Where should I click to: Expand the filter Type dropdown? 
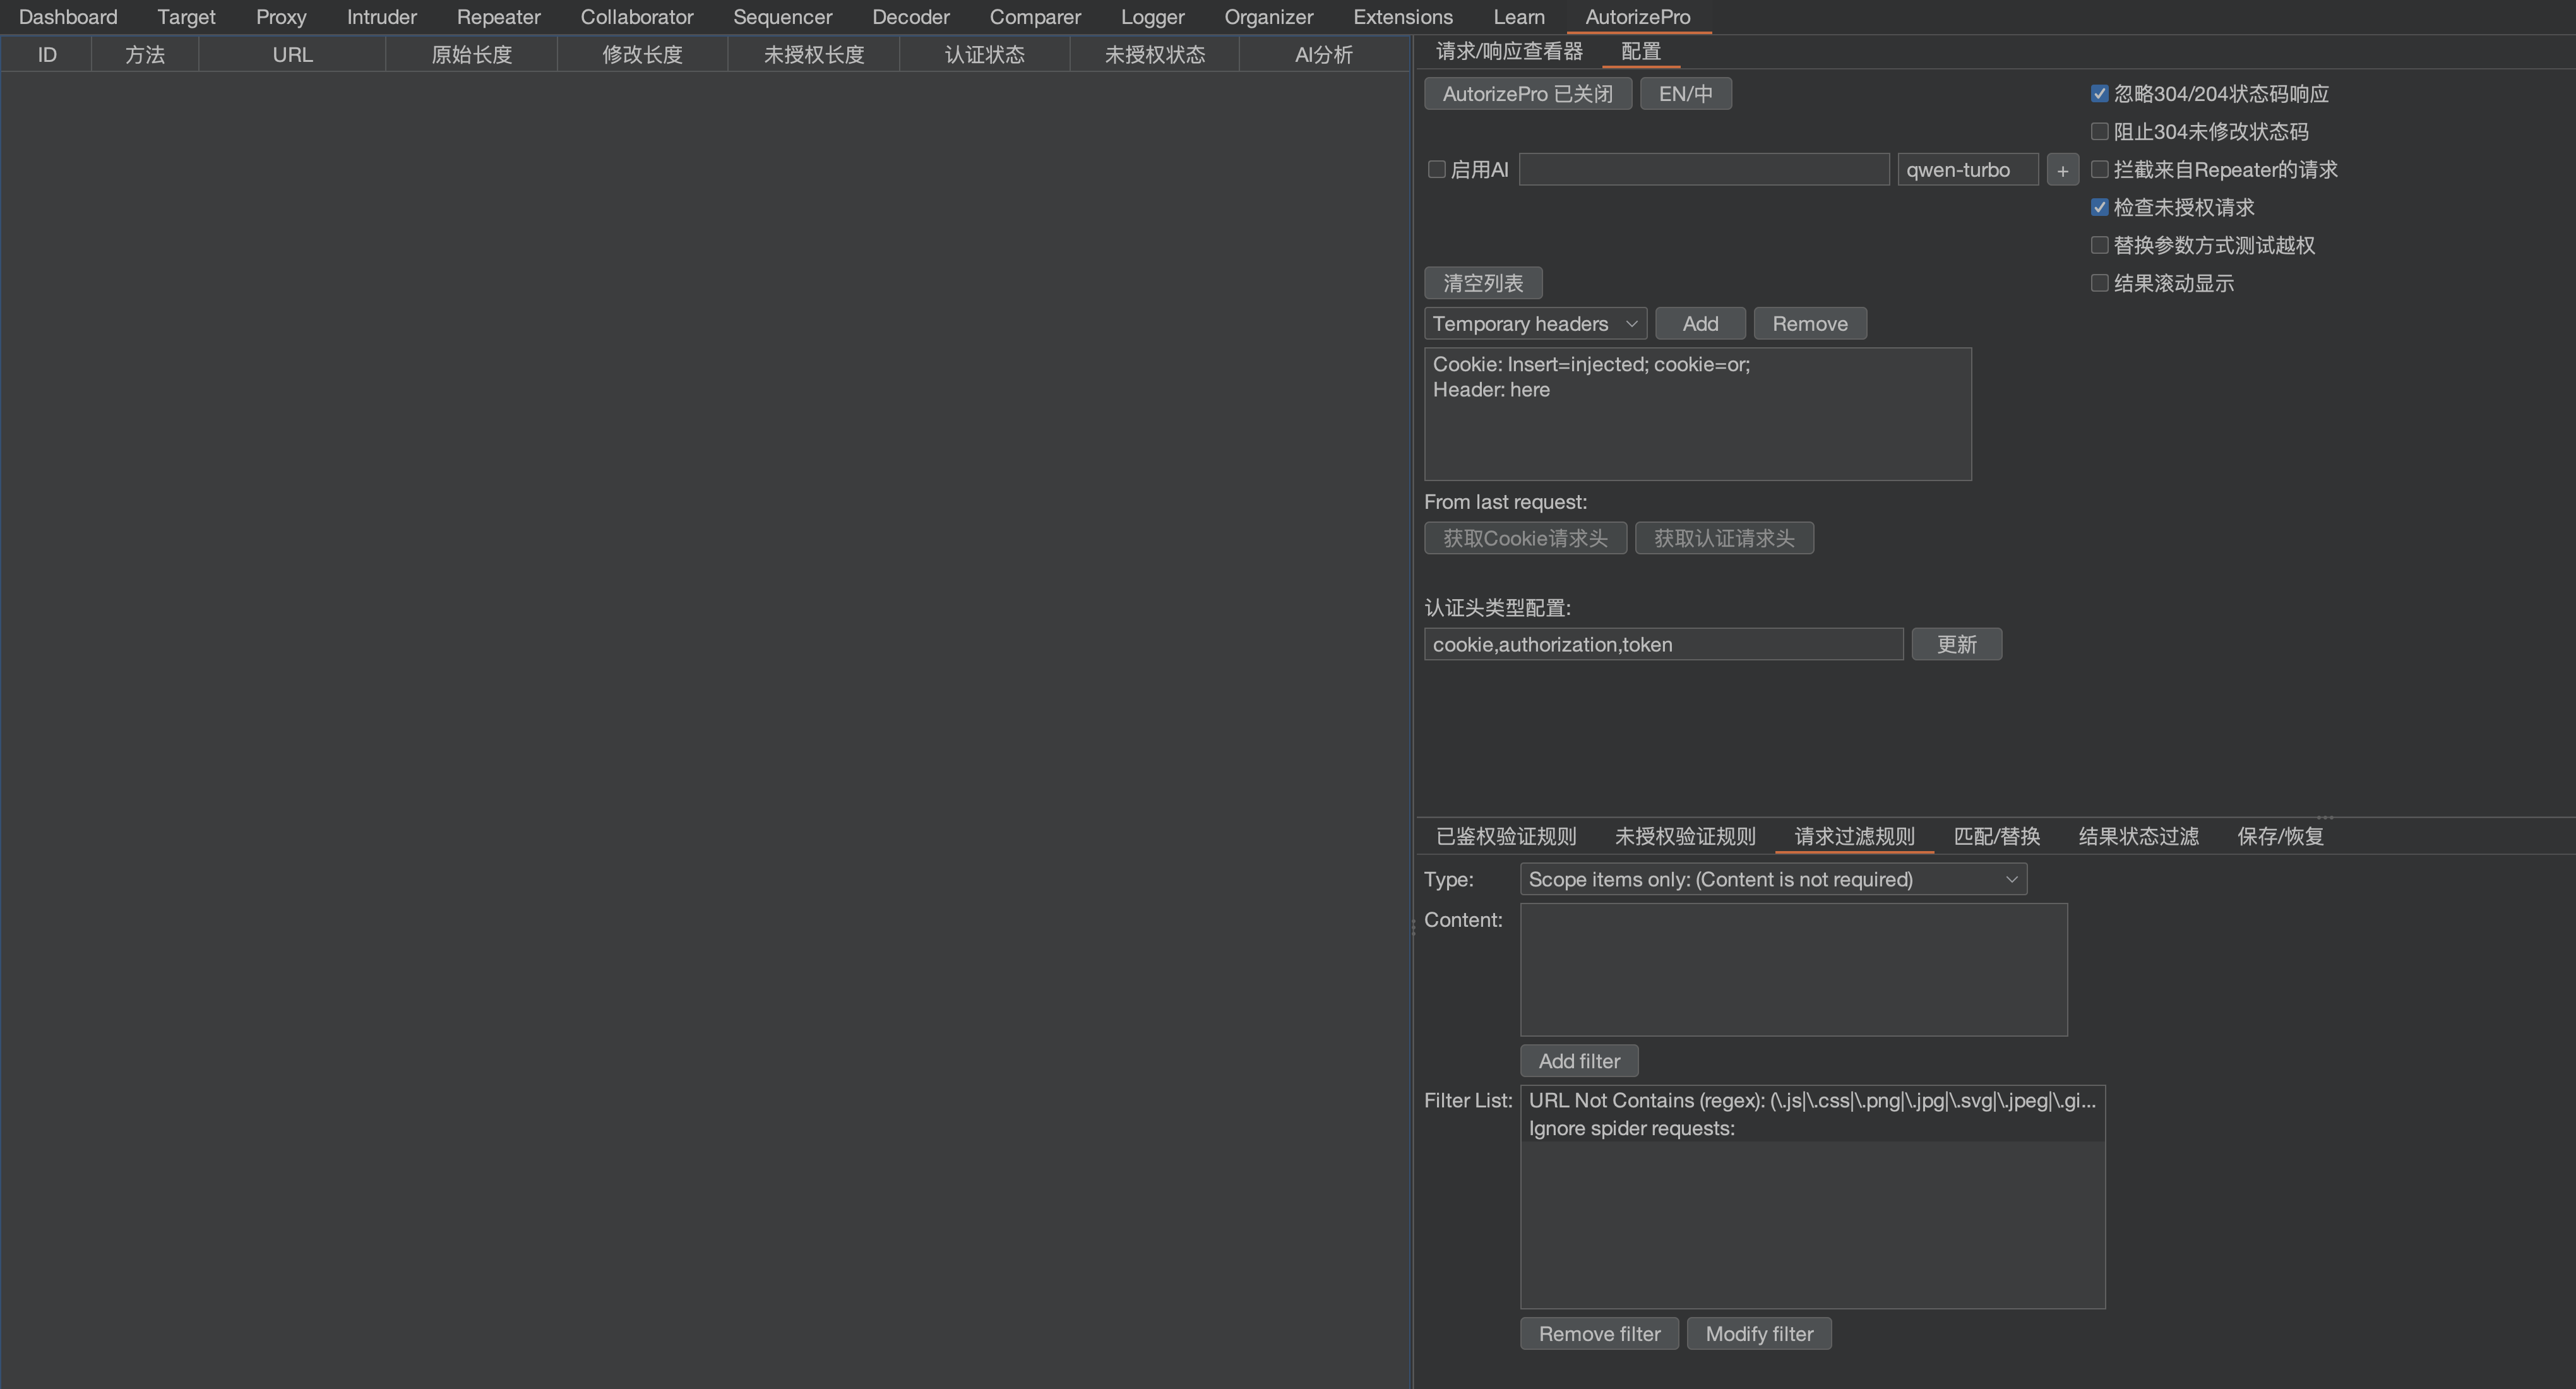tap(1772, 880)
